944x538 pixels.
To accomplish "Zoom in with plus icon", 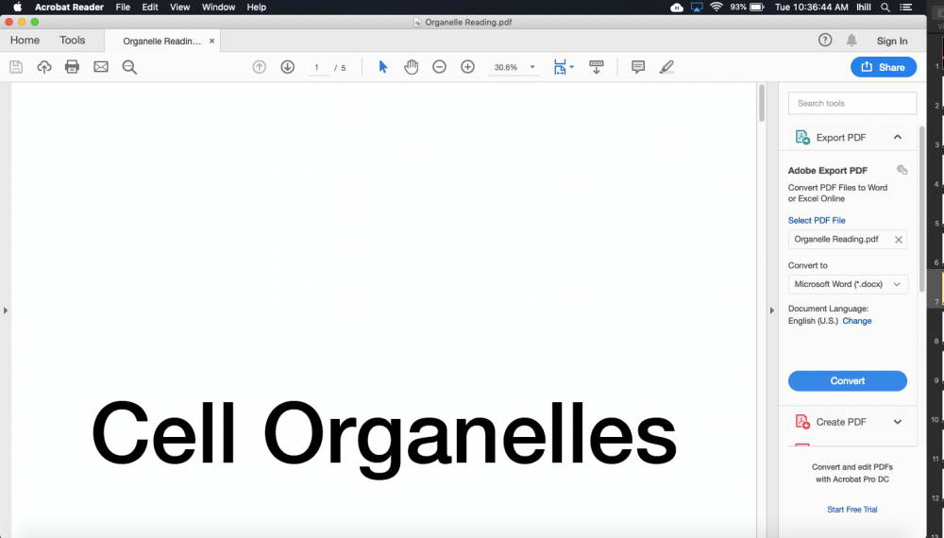I will 468,67.
